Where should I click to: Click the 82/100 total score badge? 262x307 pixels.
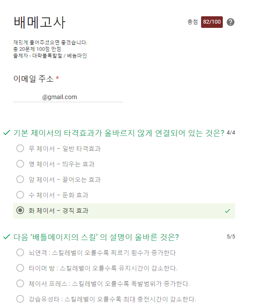pos(212,22)
